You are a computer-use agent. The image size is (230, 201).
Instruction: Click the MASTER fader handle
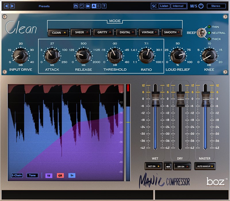click(x=205, y=99)
